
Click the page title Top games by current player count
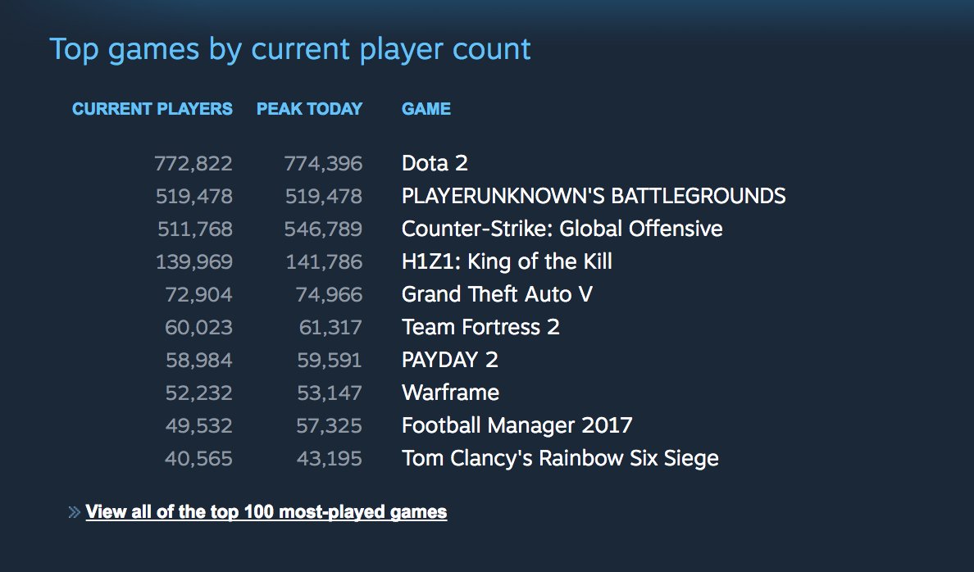290,48
